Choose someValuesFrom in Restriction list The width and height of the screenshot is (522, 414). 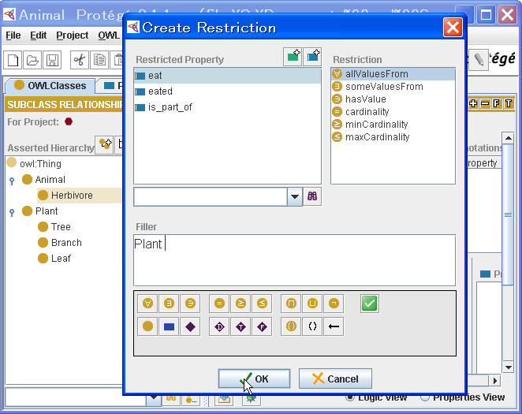click(x=383, y=87)
